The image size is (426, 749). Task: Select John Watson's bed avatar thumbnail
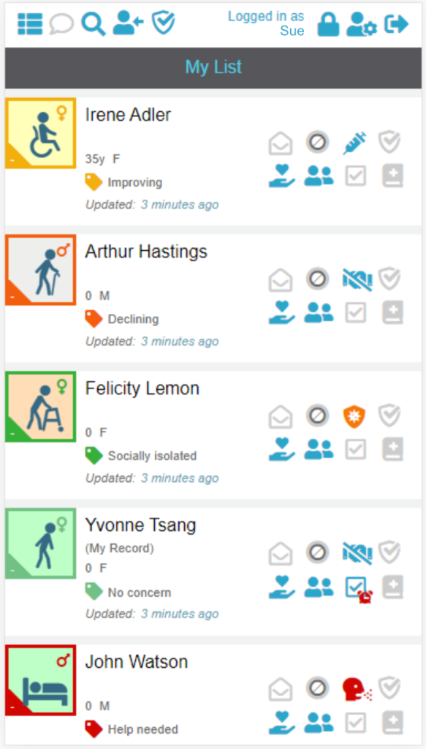click(40, 680)
